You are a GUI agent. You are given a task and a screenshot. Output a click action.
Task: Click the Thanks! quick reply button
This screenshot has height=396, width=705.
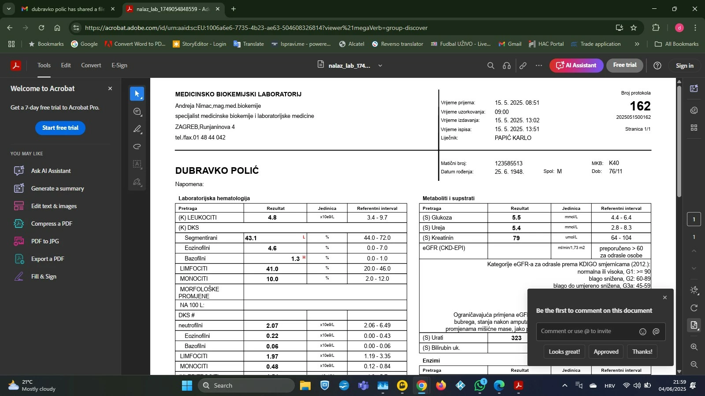[x=642, y=352]
